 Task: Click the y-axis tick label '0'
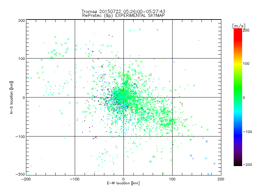coord(24,97)
